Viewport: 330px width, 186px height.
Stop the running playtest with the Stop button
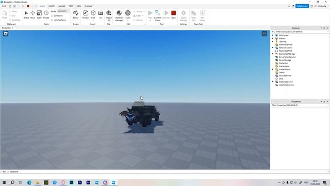(x=173, y=15)
